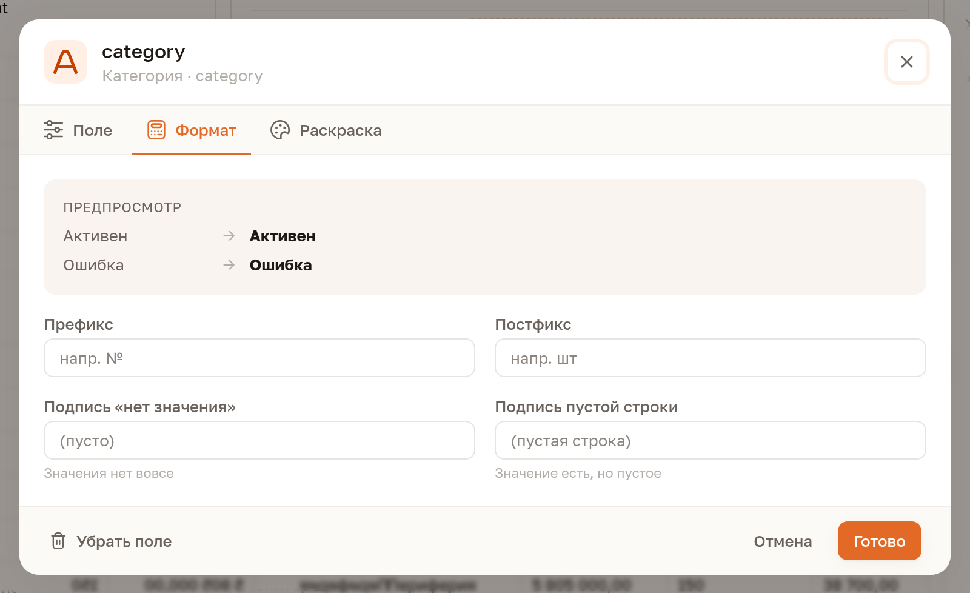Click the hint Значения нет вовсе

click(x=109, y=474)
